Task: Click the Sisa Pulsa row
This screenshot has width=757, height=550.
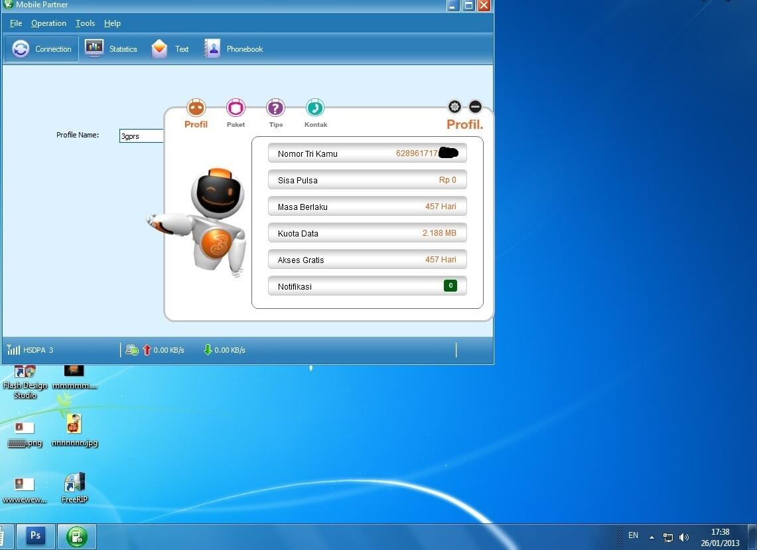Action: (368, 180)
